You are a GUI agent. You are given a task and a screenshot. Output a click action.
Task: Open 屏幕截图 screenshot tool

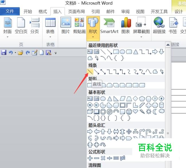tap(141, 27)
